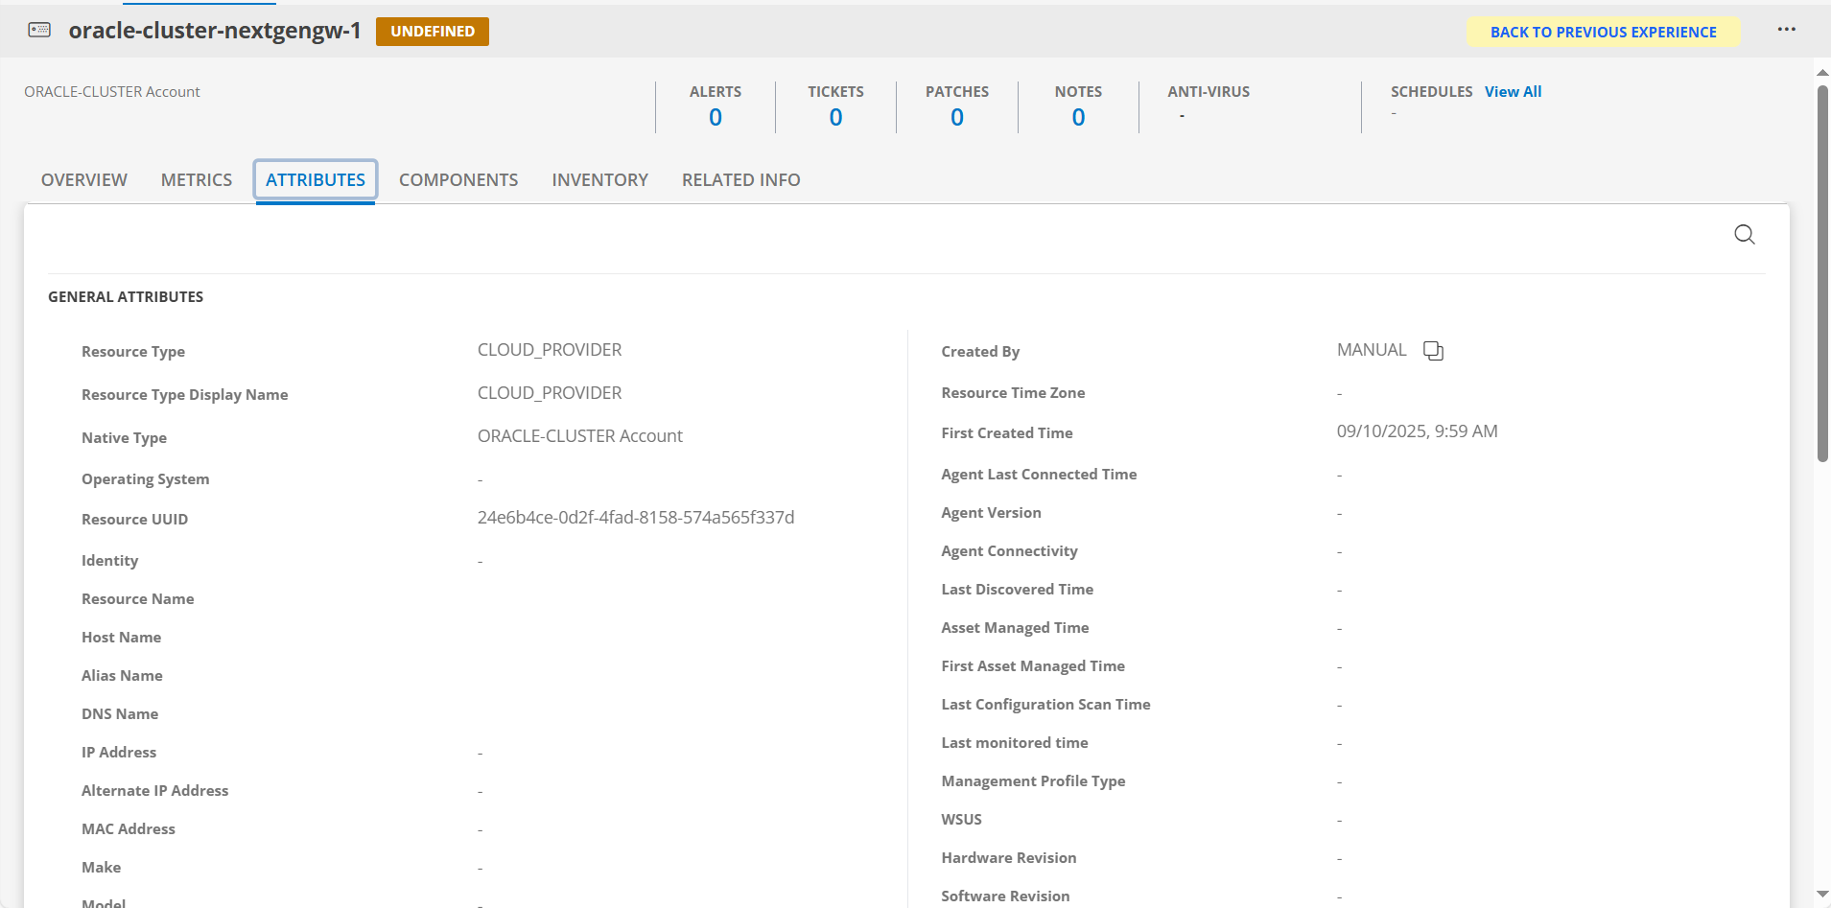
Task: Click the scroll down arrow
Action: 1822,895
